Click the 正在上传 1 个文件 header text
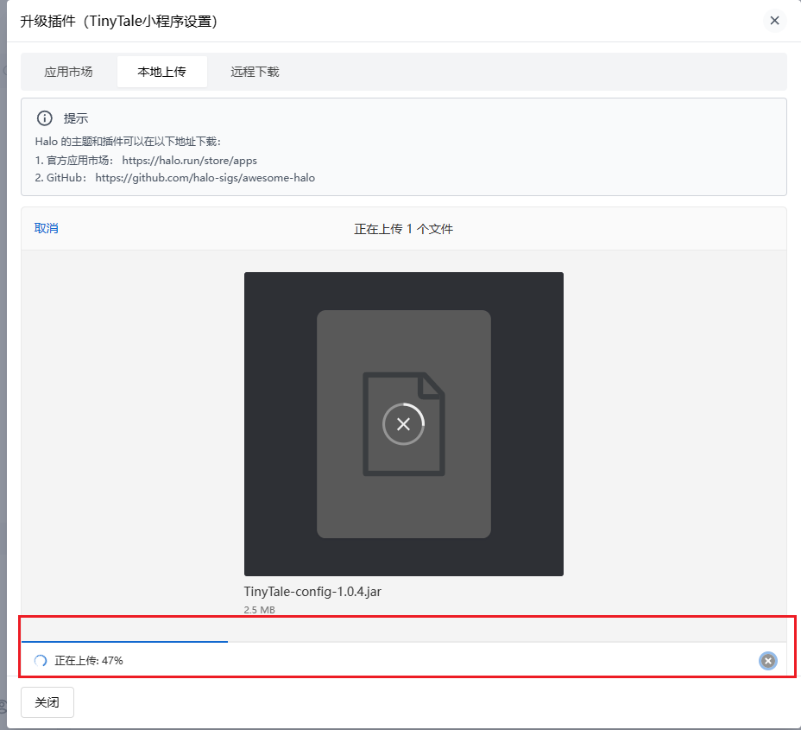The height and width of the screenshot is (730, 801). (404, 229)
